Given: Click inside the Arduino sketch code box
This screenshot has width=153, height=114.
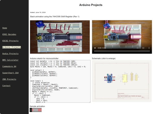Looking at the screenshot, I should click(60, 81).
